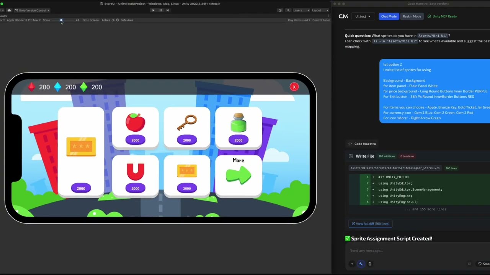490x275 pixels.
Task: Click the Pause button in Unity toolbar
Action: (x=160, y=10)
